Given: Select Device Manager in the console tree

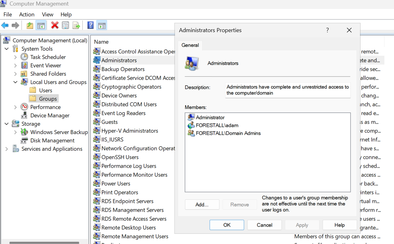Looking at the screenshot, I should pyautogui.click(x=50, y=116).
